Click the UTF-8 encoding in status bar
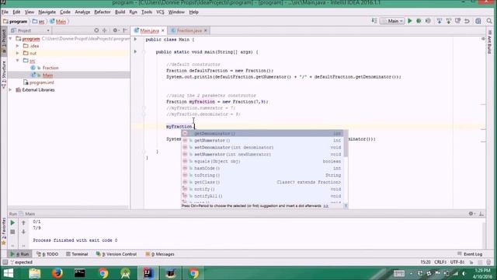Viewport: 497px width, 280px height. (x=457, y=262)
